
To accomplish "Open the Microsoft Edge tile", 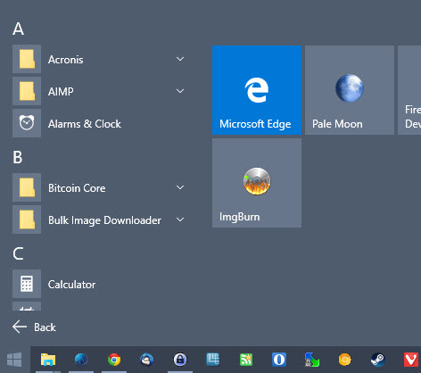I will (x=257, y=90).
